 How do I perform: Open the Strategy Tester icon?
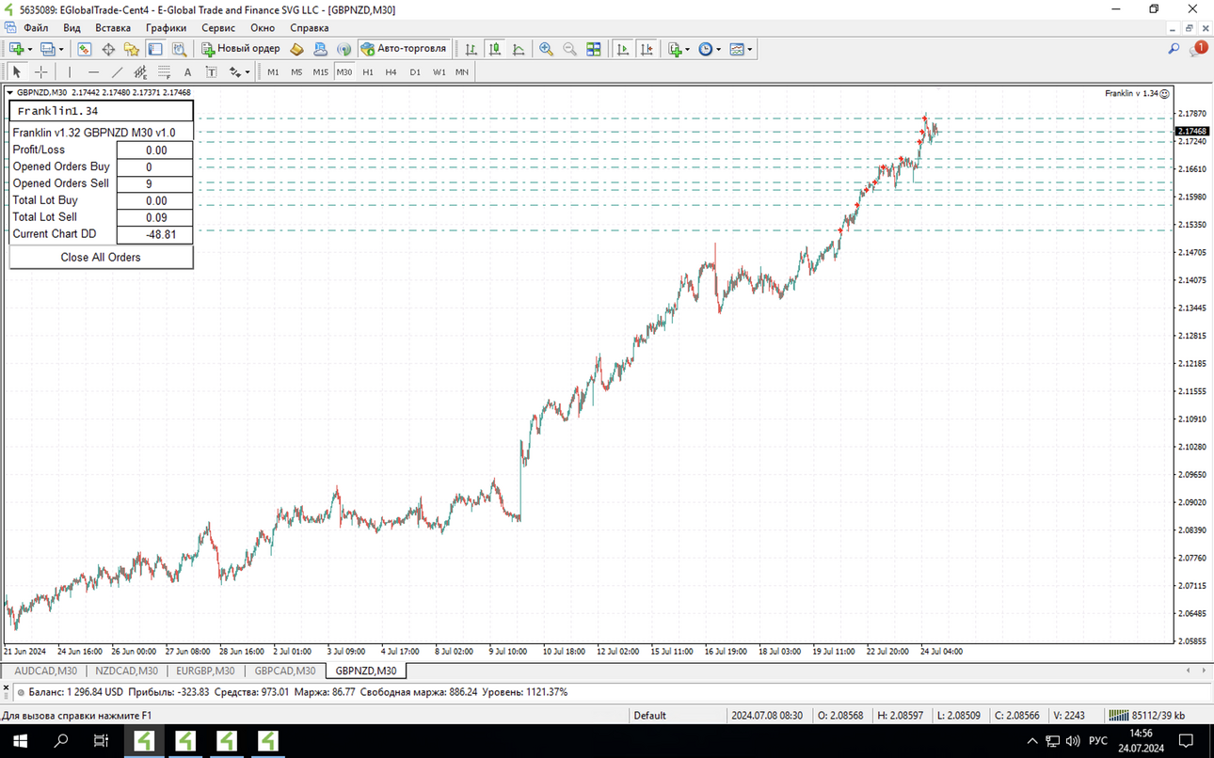pos(179,49)
